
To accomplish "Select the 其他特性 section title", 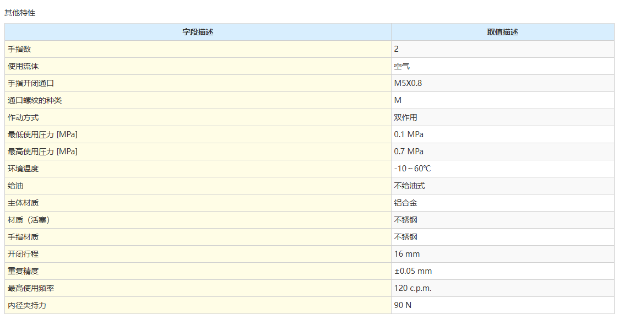I will point(20,13).
